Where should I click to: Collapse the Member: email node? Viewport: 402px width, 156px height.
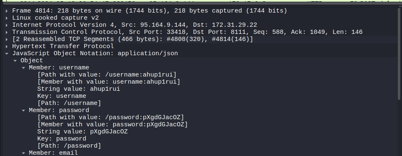[23, 153]
